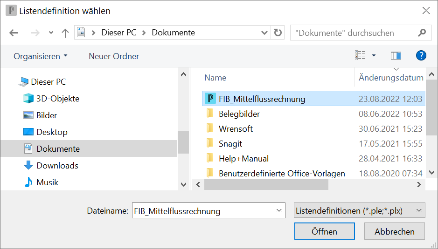Select Downloads in navigation pane
Image resolution: width=438 pixels, height=249 pixels.
pyautogui.click(x=57, y=165)
